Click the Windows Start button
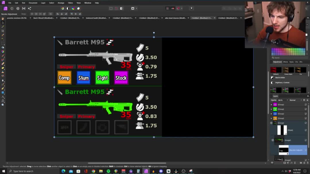The image size is (310, 174). point(3,171)
